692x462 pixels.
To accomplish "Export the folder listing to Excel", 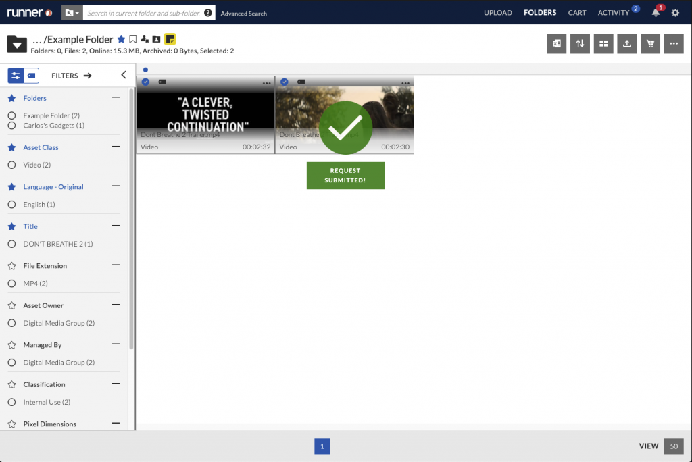I will coord(557,44).
